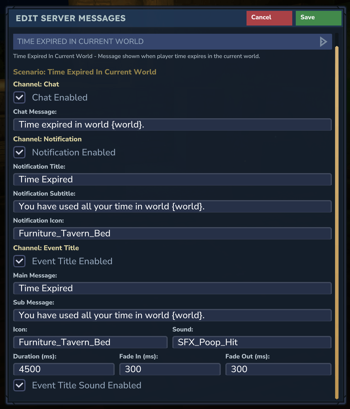
Task: Click the Event Title Icon field
Action: pos(90,342)
